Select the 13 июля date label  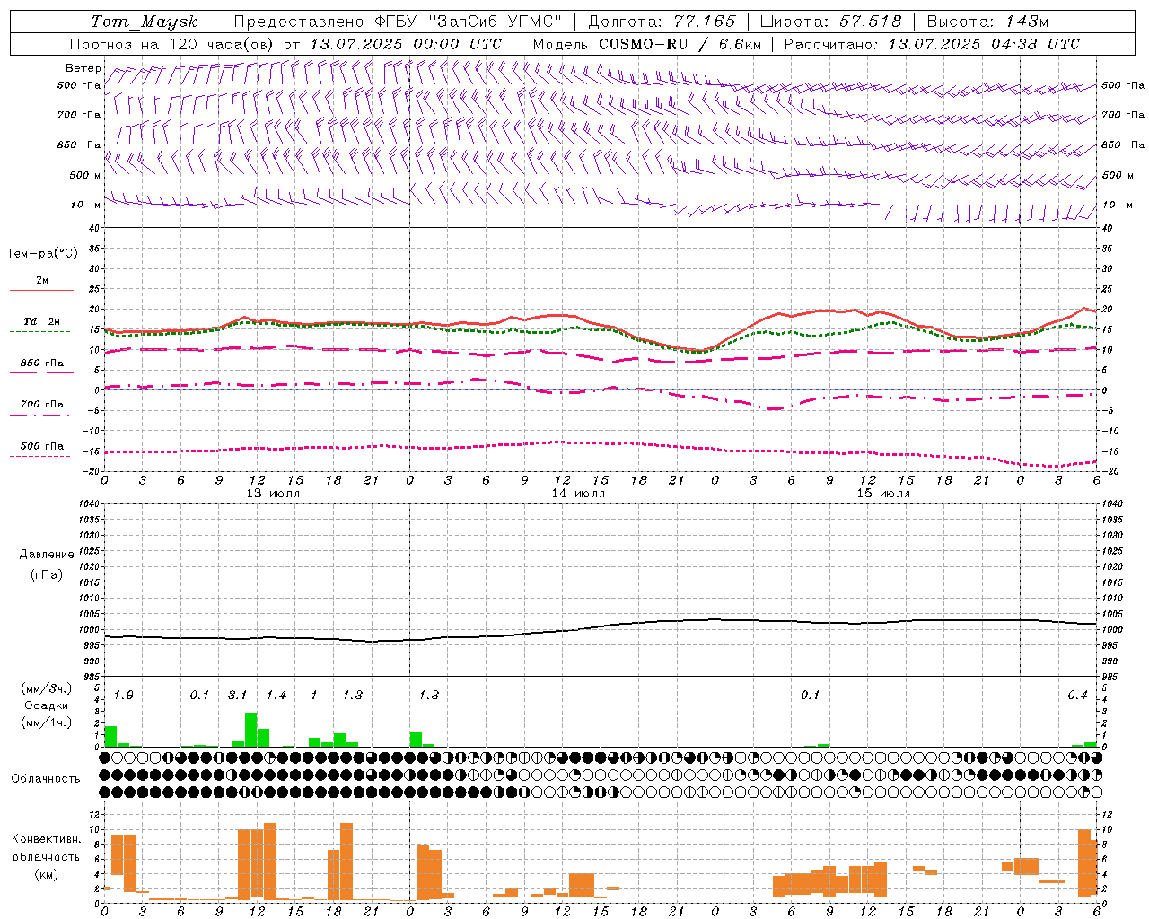click(273, 493)
